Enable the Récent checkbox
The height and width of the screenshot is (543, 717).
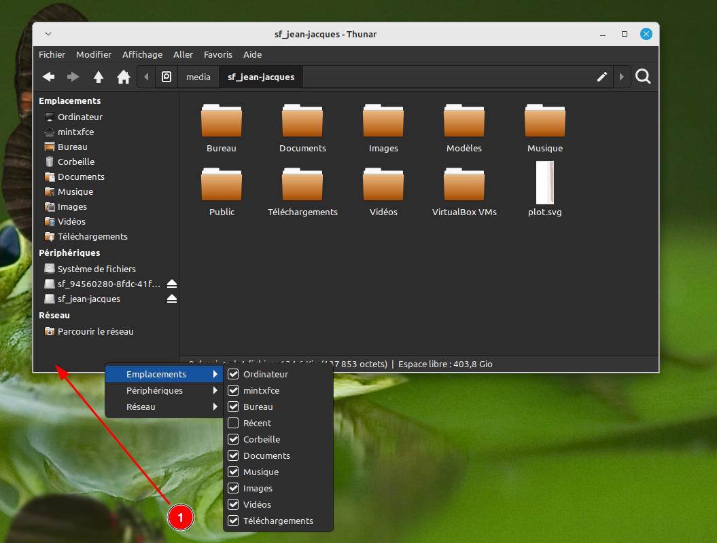point(233,423)
